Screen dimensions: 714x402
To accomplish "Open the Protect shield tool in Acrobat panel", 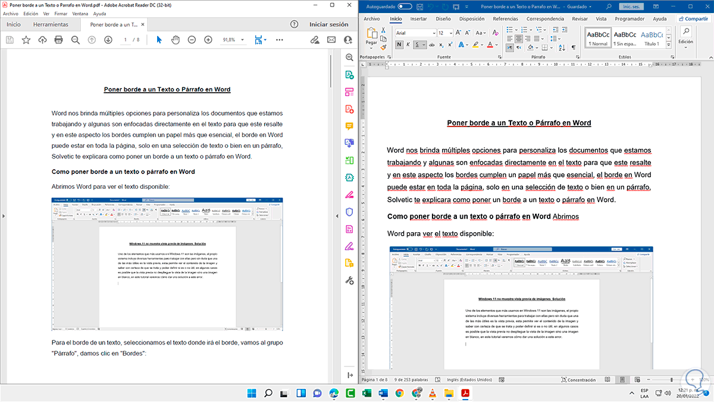I will click(x=349, y=212).
